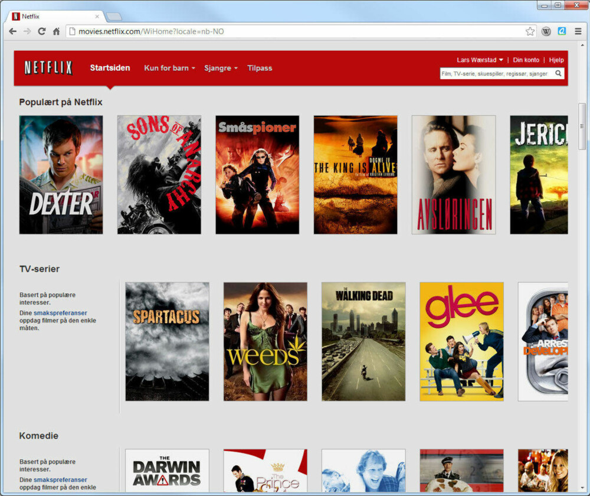
Task: Click the vertical scrollbar thumb
Action: coord(582,126)
